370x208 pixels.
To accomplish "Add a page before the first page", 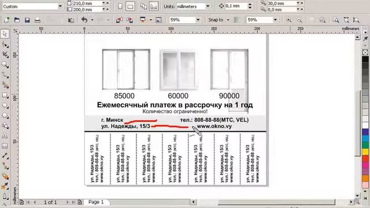I will (x=21, y=202).
